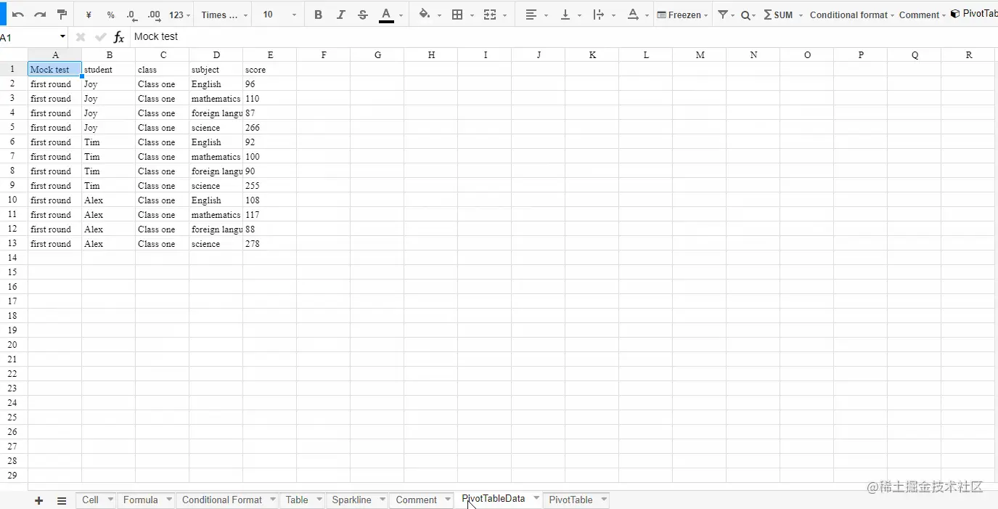This screenshot has width=998, height=509.
Task: Open fill color dropdown arrow
Action: [439, 15]
